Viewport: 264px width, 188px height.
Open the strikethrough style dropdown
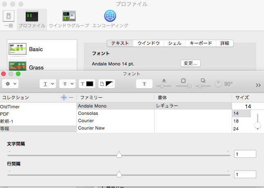pos(67,84)
